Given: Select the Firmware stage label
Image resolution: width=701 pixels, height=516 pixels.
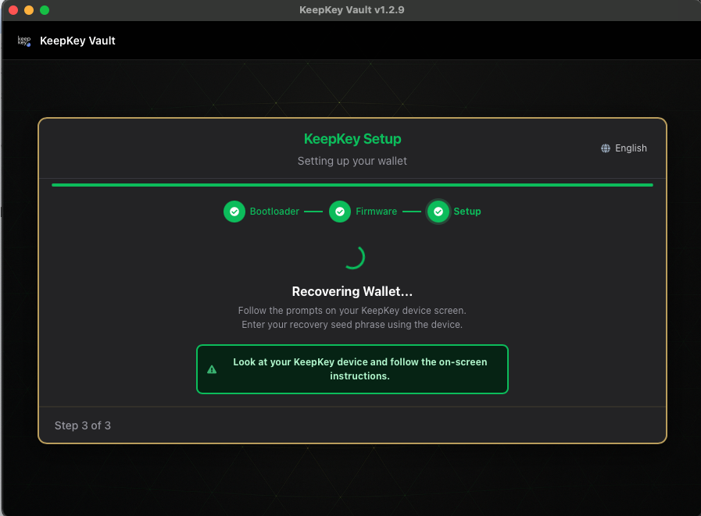Looking at the screenshot, I should coord(377,212).
